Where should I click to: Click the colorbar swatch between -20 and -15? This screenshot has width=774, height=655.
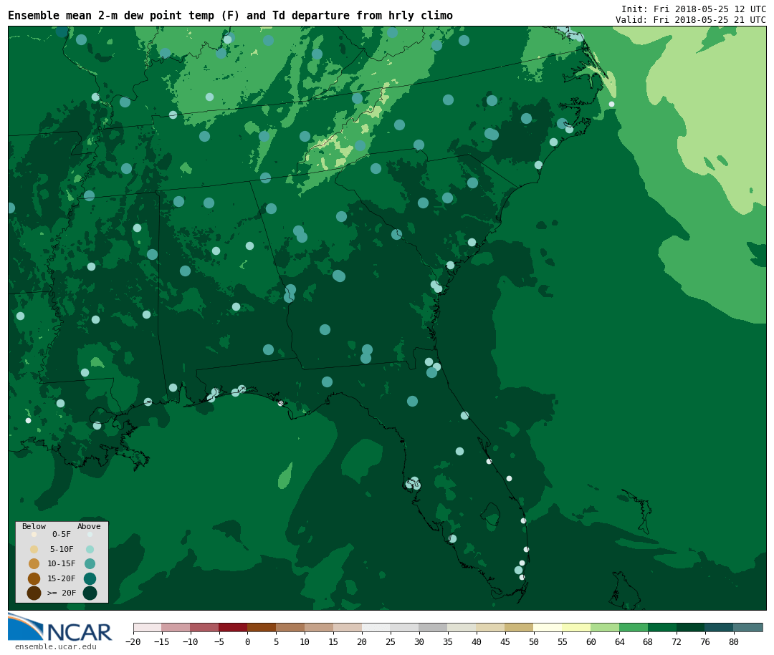[x=147, y=628]
